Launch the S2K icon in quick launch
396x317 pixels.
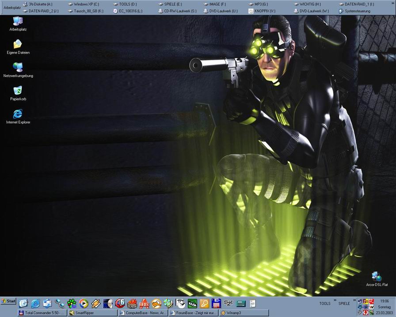pos(228,303)
